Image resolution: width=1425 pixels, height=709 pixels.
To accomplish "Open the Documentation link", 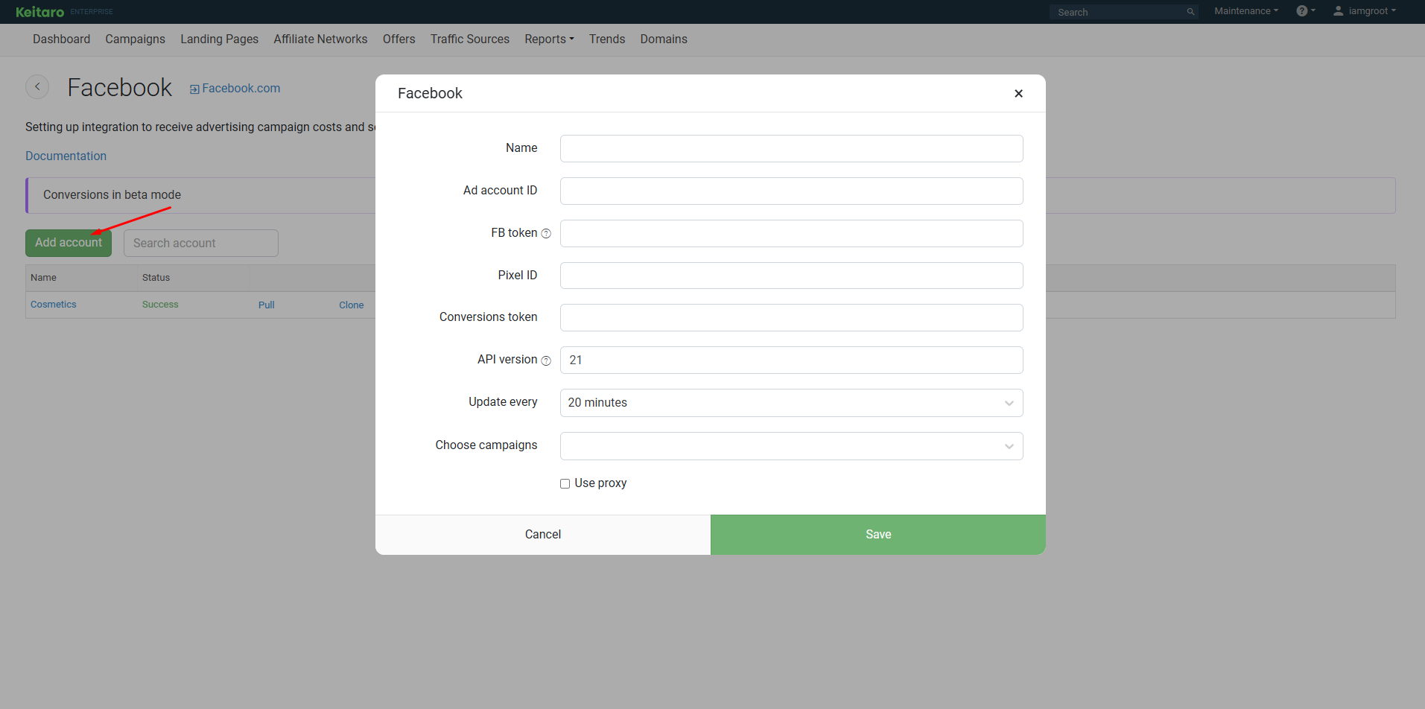I will (66, 156).
